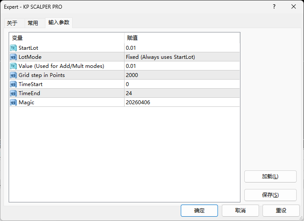Click the TimeStart variable icon
The height and width of the screenshot is (221, 304).
pos(13,84)
